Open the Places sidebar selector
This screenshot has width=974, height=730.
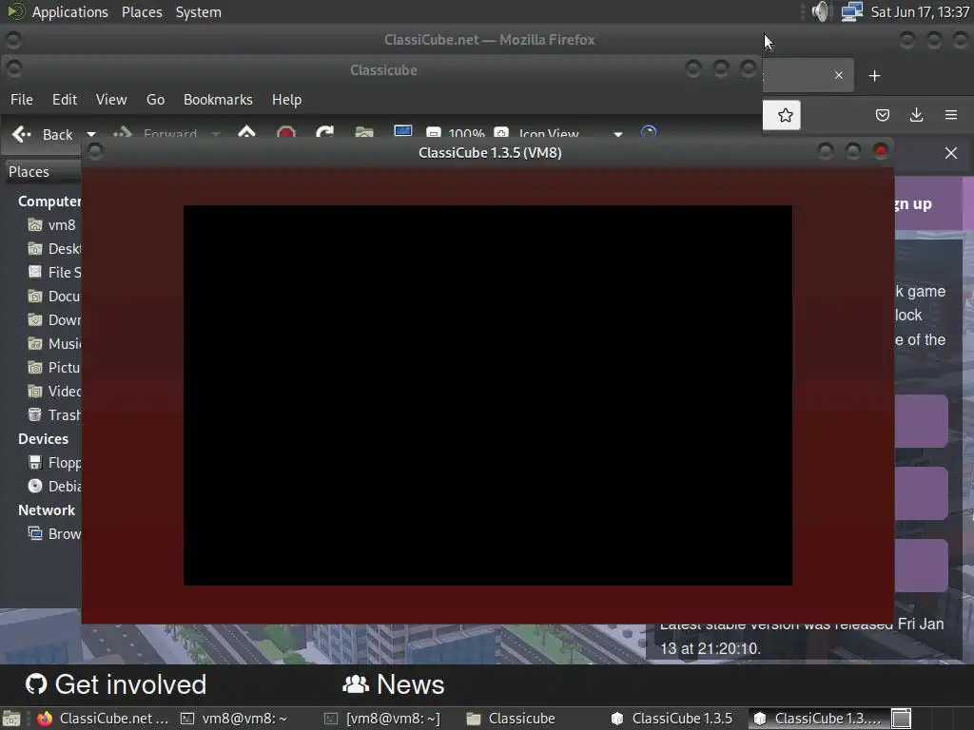coord(42,171)
